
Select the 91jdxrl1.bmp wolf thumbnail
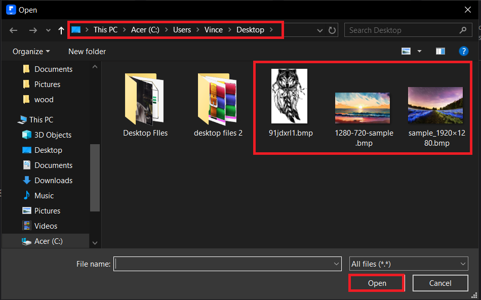coord(289,96)
